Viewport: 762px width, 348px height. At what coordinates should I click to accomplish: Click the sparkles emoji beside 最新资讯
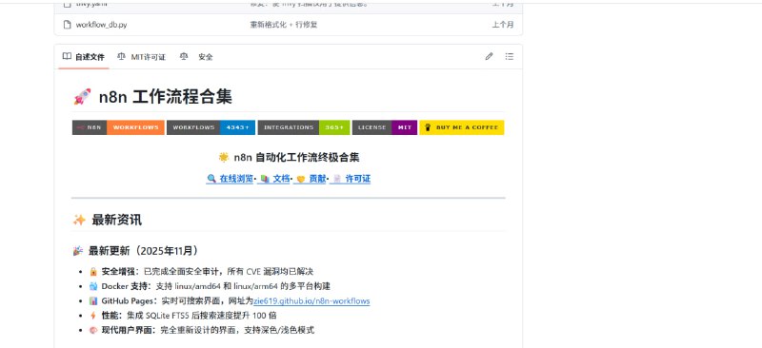pyautogui.click(x=79, y=220)
